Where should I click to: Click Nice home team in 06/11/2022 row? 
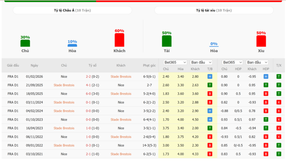coord(64,137)
